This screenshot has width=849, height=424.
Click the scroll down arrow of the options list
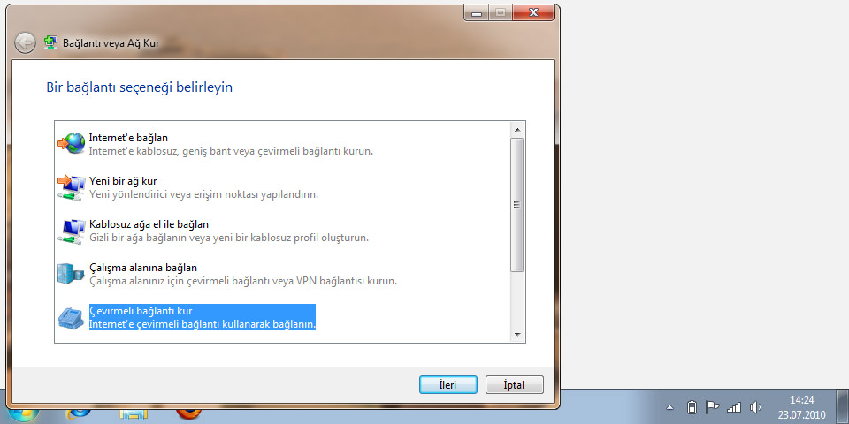pyautogui.click(x=517, y=335)
